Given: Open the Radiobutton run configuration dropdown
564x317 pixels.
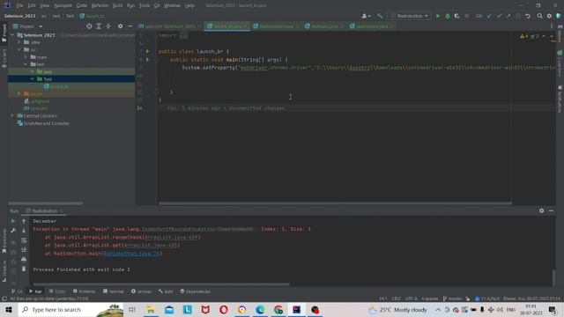Looking at the screenshot, I should [410, 16].
